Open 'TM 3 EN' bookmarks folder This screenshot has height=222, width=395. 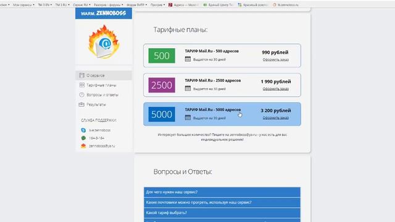tap(44, 5)
